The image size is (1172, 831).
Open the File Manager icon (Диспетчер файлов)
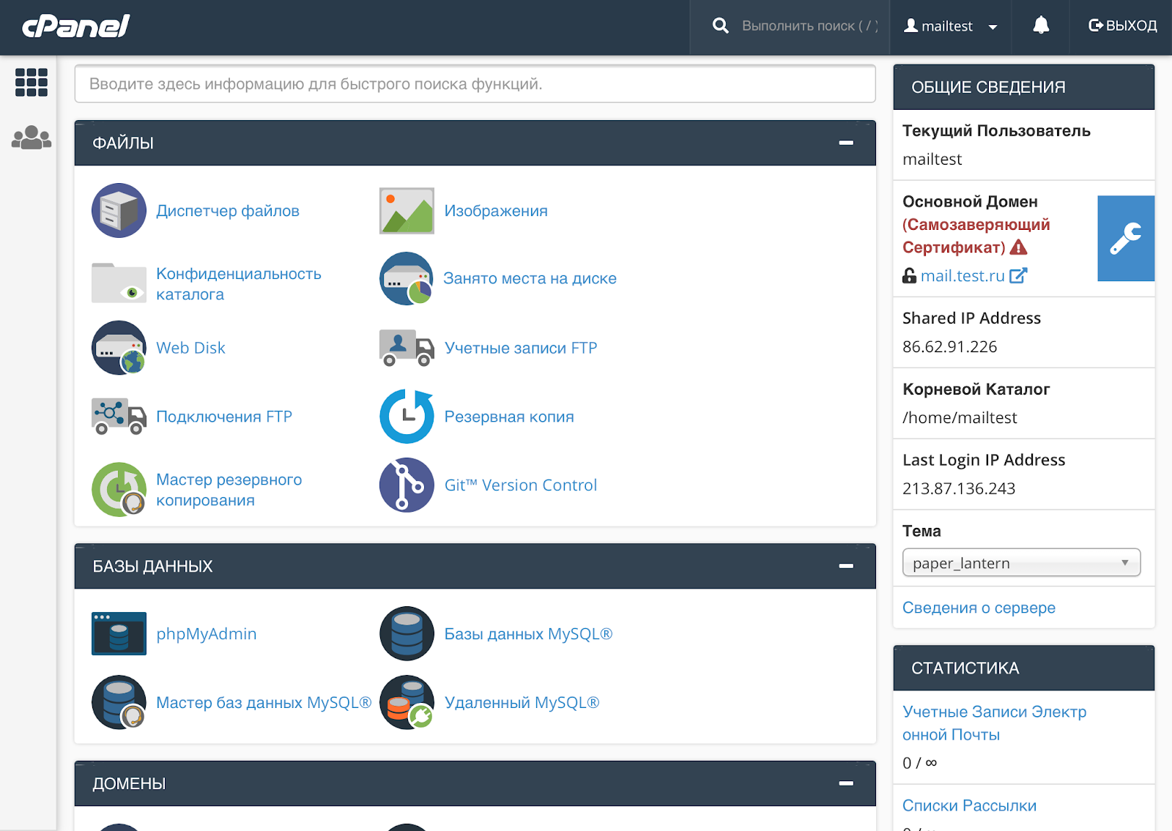click(x=119, y=211)
